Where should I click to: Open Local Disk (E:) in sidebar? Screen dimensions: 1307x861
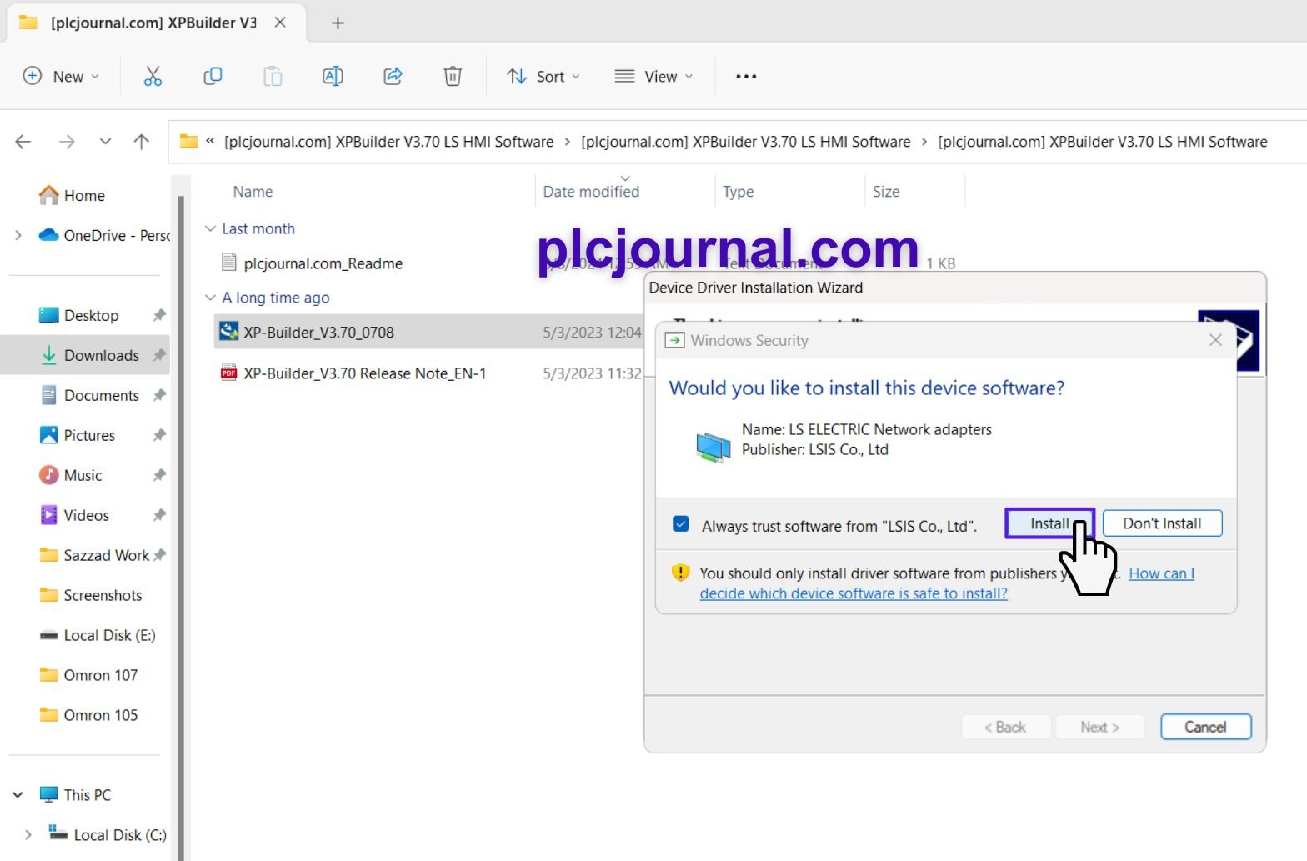click(98, 635)
